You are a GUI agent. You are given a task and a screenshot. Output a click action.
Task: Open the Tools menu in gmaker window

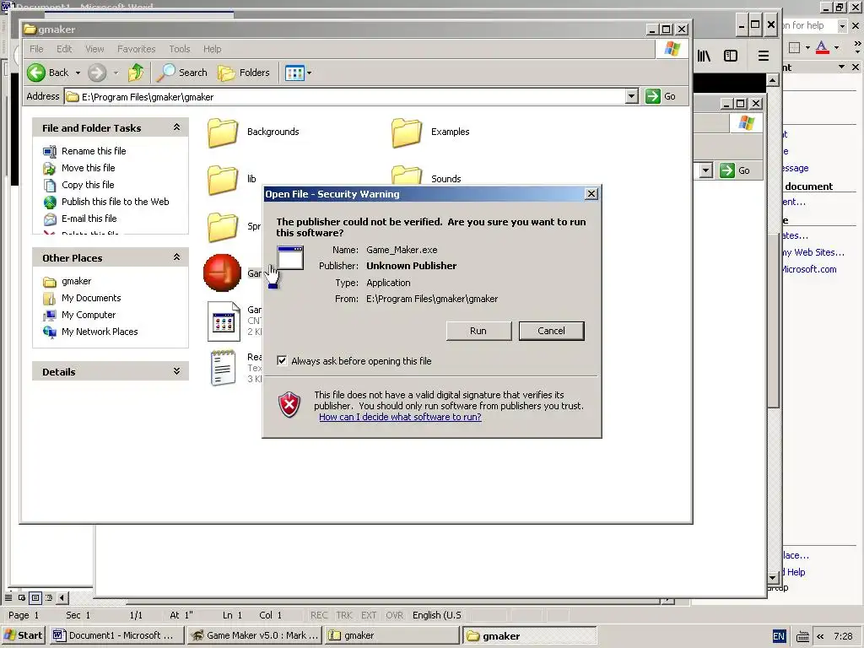tap(180, 49)
